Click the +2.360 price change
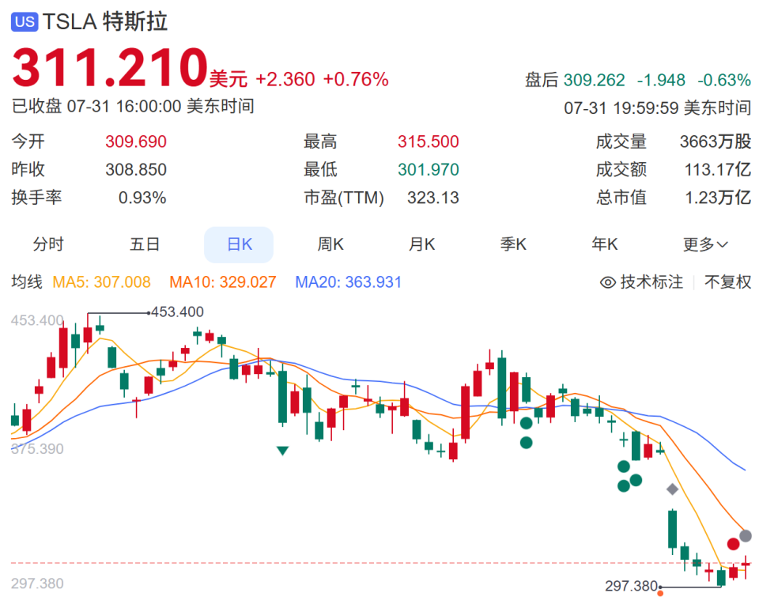 [x=285, y=79]
